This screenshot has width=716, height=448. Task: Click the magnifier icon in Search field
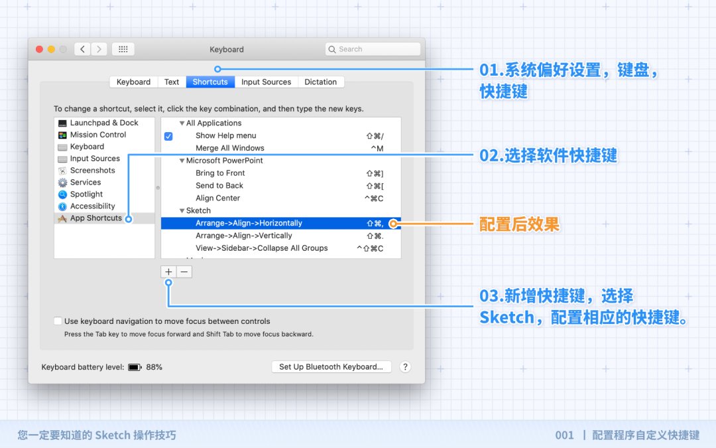click(332, 49)
